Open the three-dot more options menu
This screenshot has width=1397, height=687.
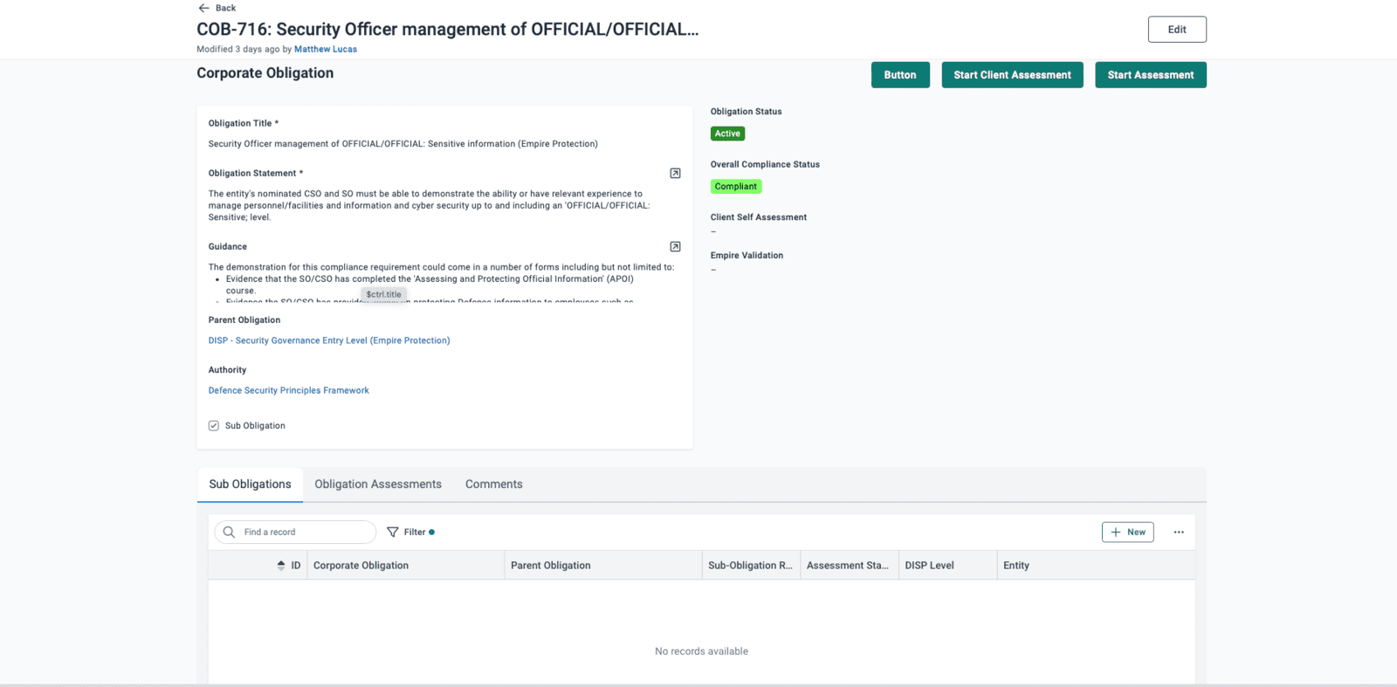(1179, 532)
